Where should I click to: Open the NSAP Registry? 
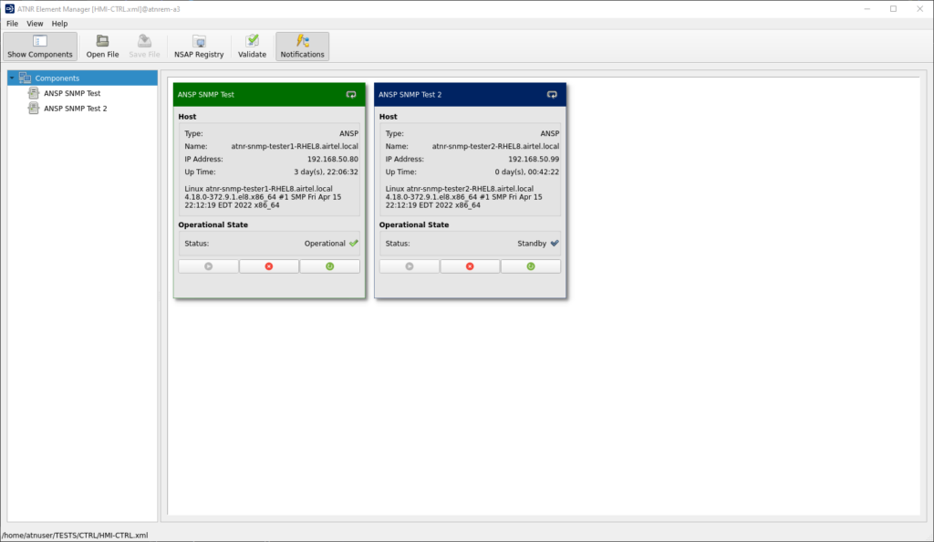(x=198, y=47)
